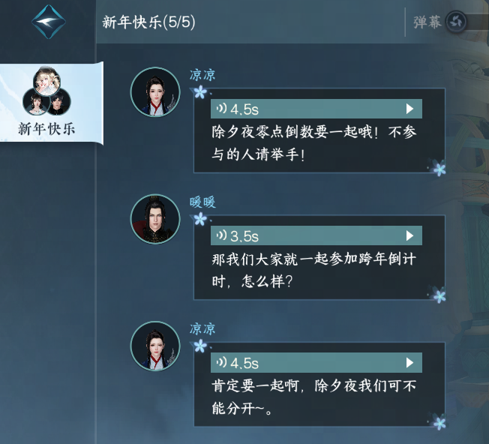The width and height of the screenshot is (489, 444).
Task: Click sound wave icon on first voice bar
Action: 221,109
